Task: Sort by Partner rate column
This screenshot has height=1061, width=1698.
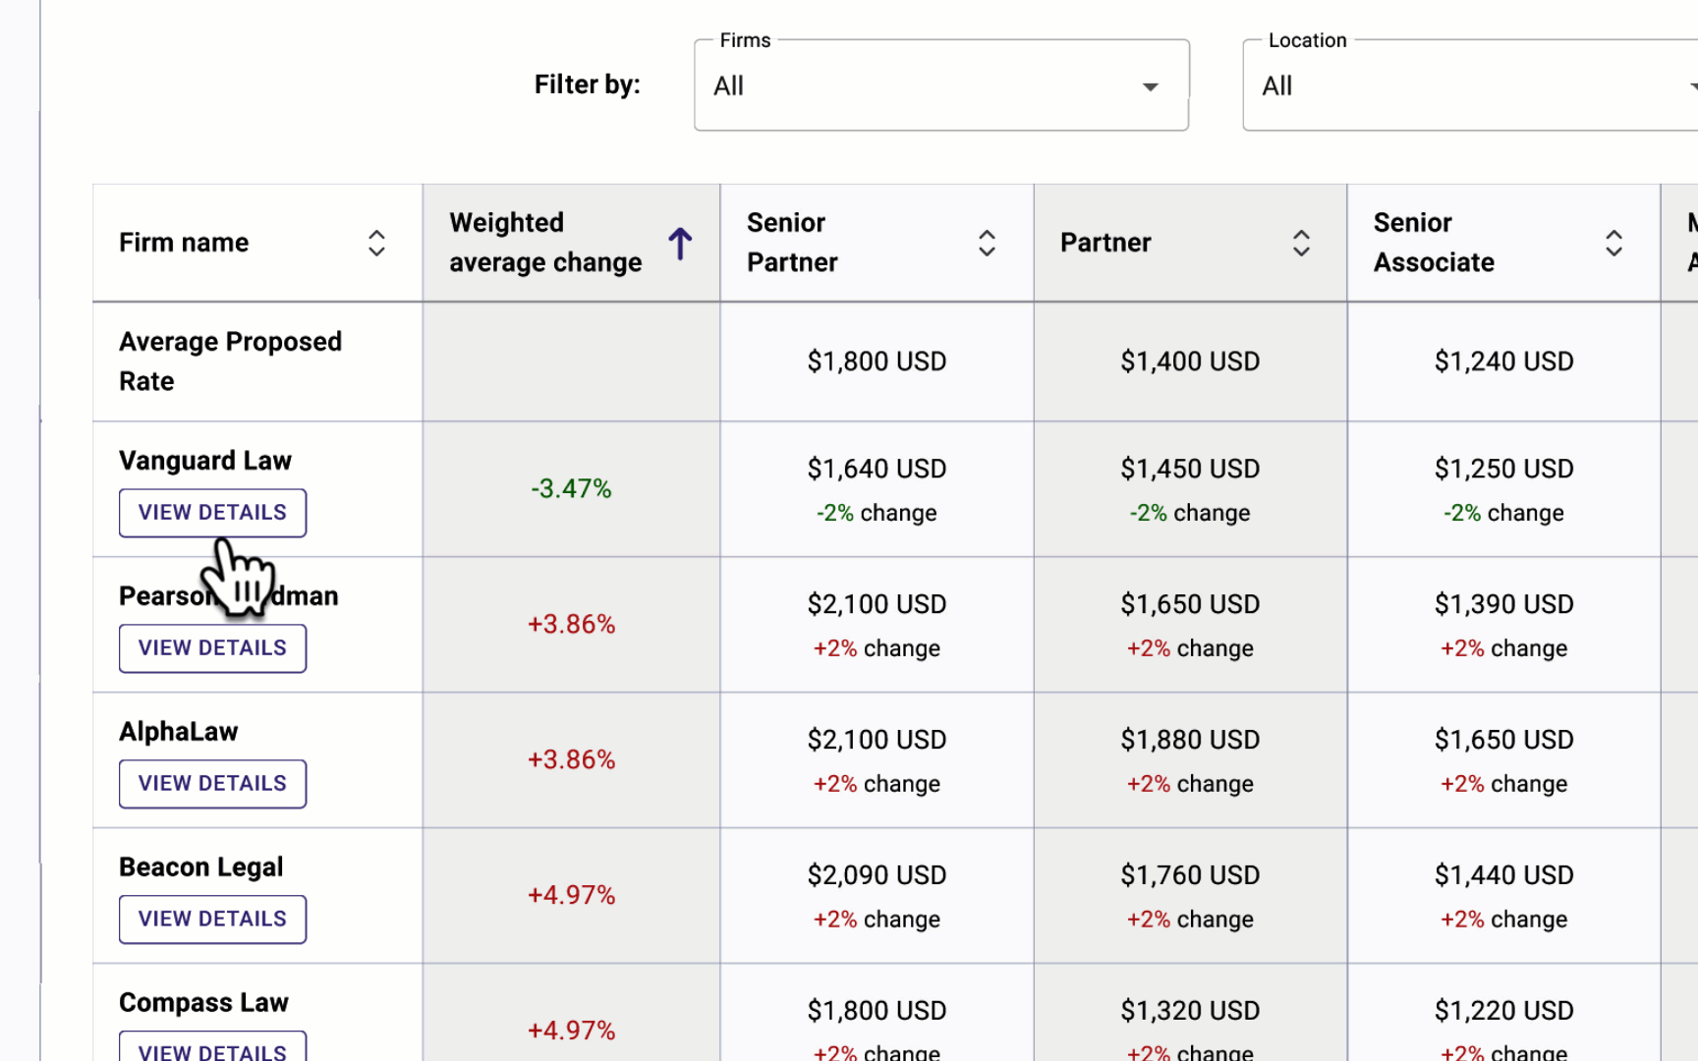Action: point(1301,243)
